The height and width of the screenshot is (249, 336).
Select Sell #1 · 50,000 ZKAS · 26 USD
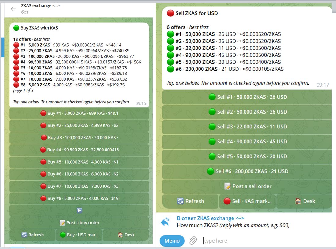pyautogui.click(x=247, y=97)
